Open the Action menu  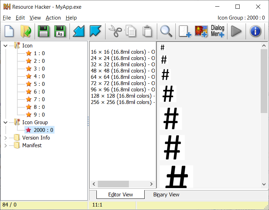[x=53, y=18]
